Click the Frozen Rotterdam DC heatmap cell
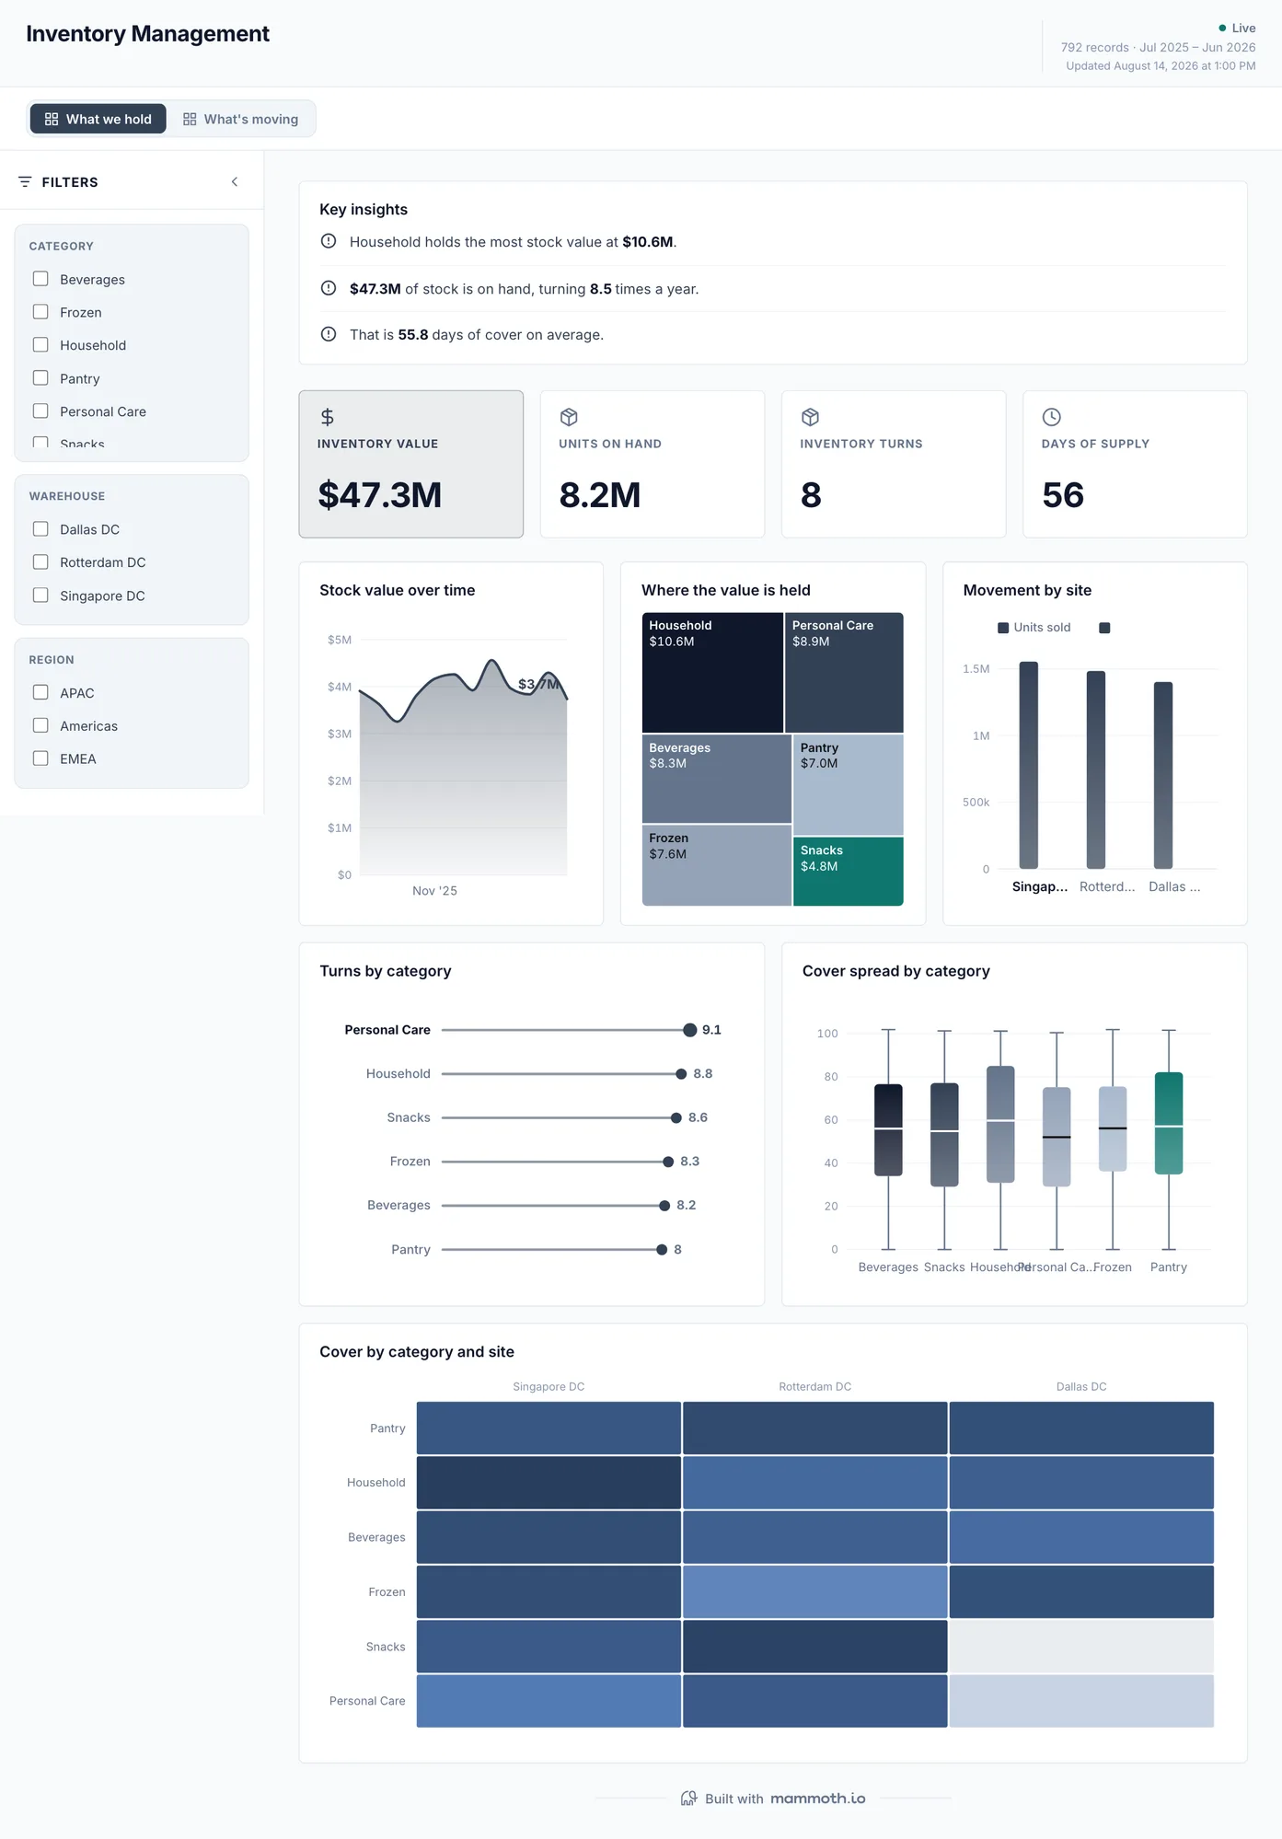This screenshot has height=1839, width=1282. pyautogui.click(x=815, y=1591)
